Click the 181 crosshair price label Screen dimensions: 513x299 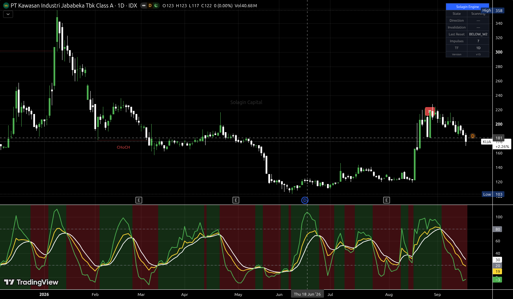(x=499, y=138)
